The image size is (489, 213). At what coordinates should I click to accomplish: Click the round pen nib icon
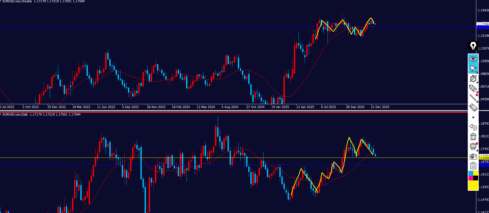(473, 46)
